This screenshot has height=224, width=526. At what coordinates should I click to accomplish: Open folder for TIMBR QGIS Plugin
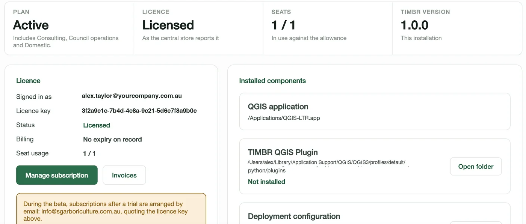pos(476,167)
